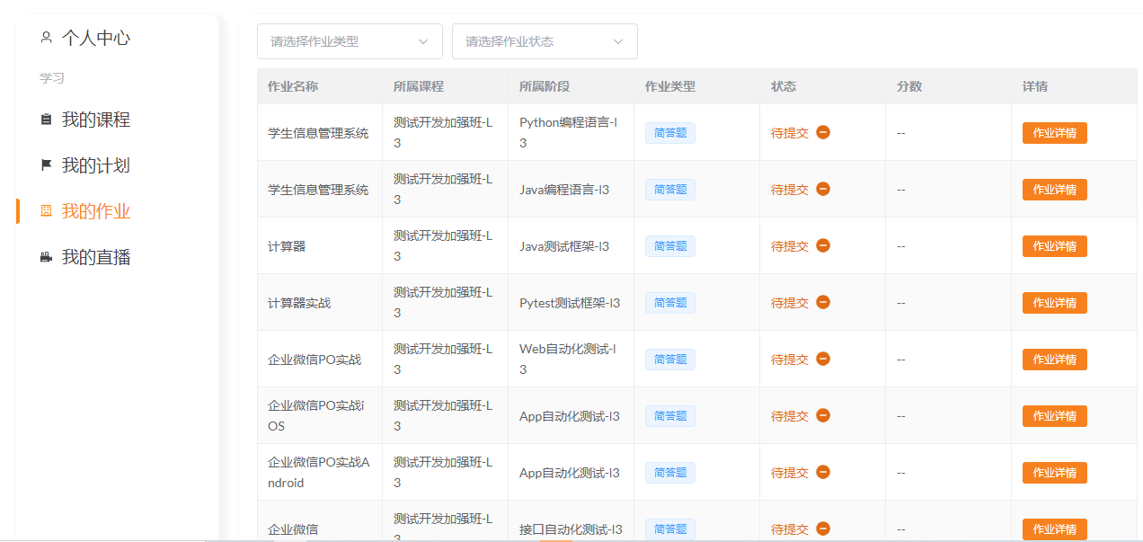Click the flag icon next to 我的计划
This screenshot has height=542, width=1143.
pyautogui.click(x=47, y=165)
